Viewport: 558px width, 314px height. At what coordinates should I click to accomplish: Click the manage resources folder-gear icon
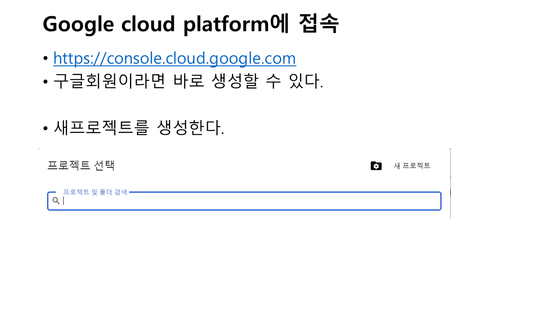pyautogui.click(x=376, y=166)
